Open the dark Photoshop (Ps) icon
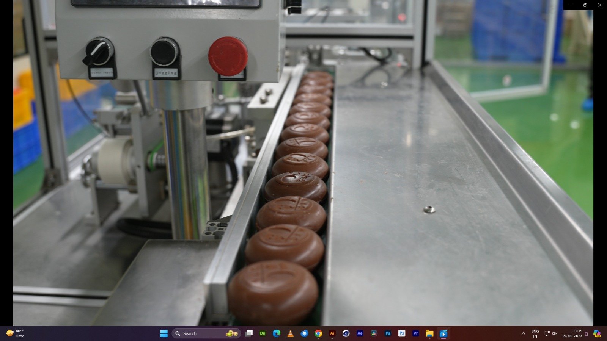 pyautogui.click(x=388, y=333)
